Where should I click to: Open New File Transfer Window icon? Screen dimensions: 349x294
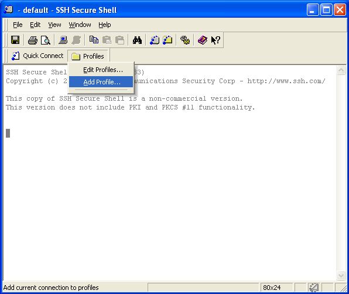pos(167,40)
